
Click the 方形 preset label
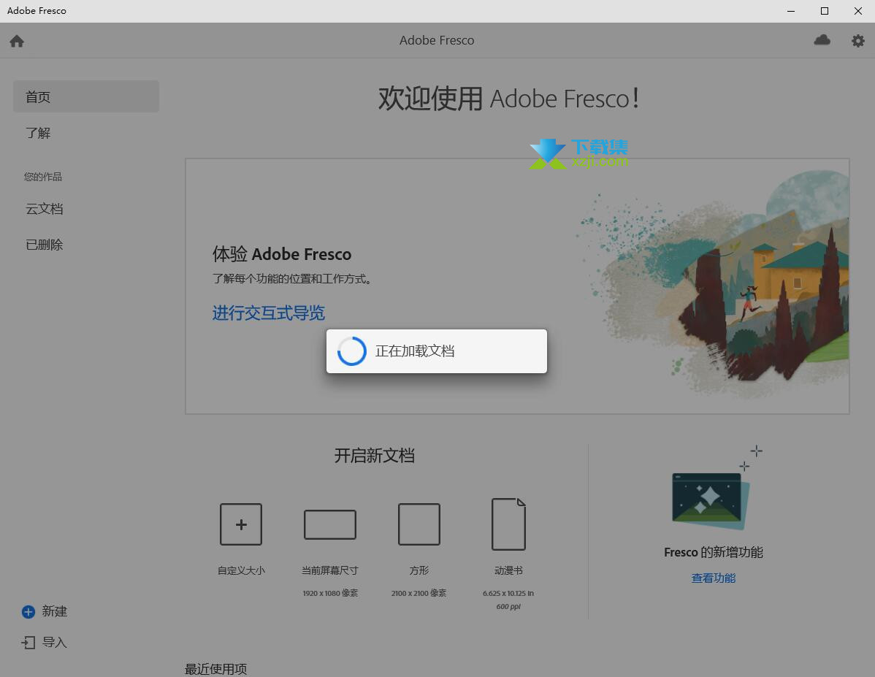click(x=419, y=570)
